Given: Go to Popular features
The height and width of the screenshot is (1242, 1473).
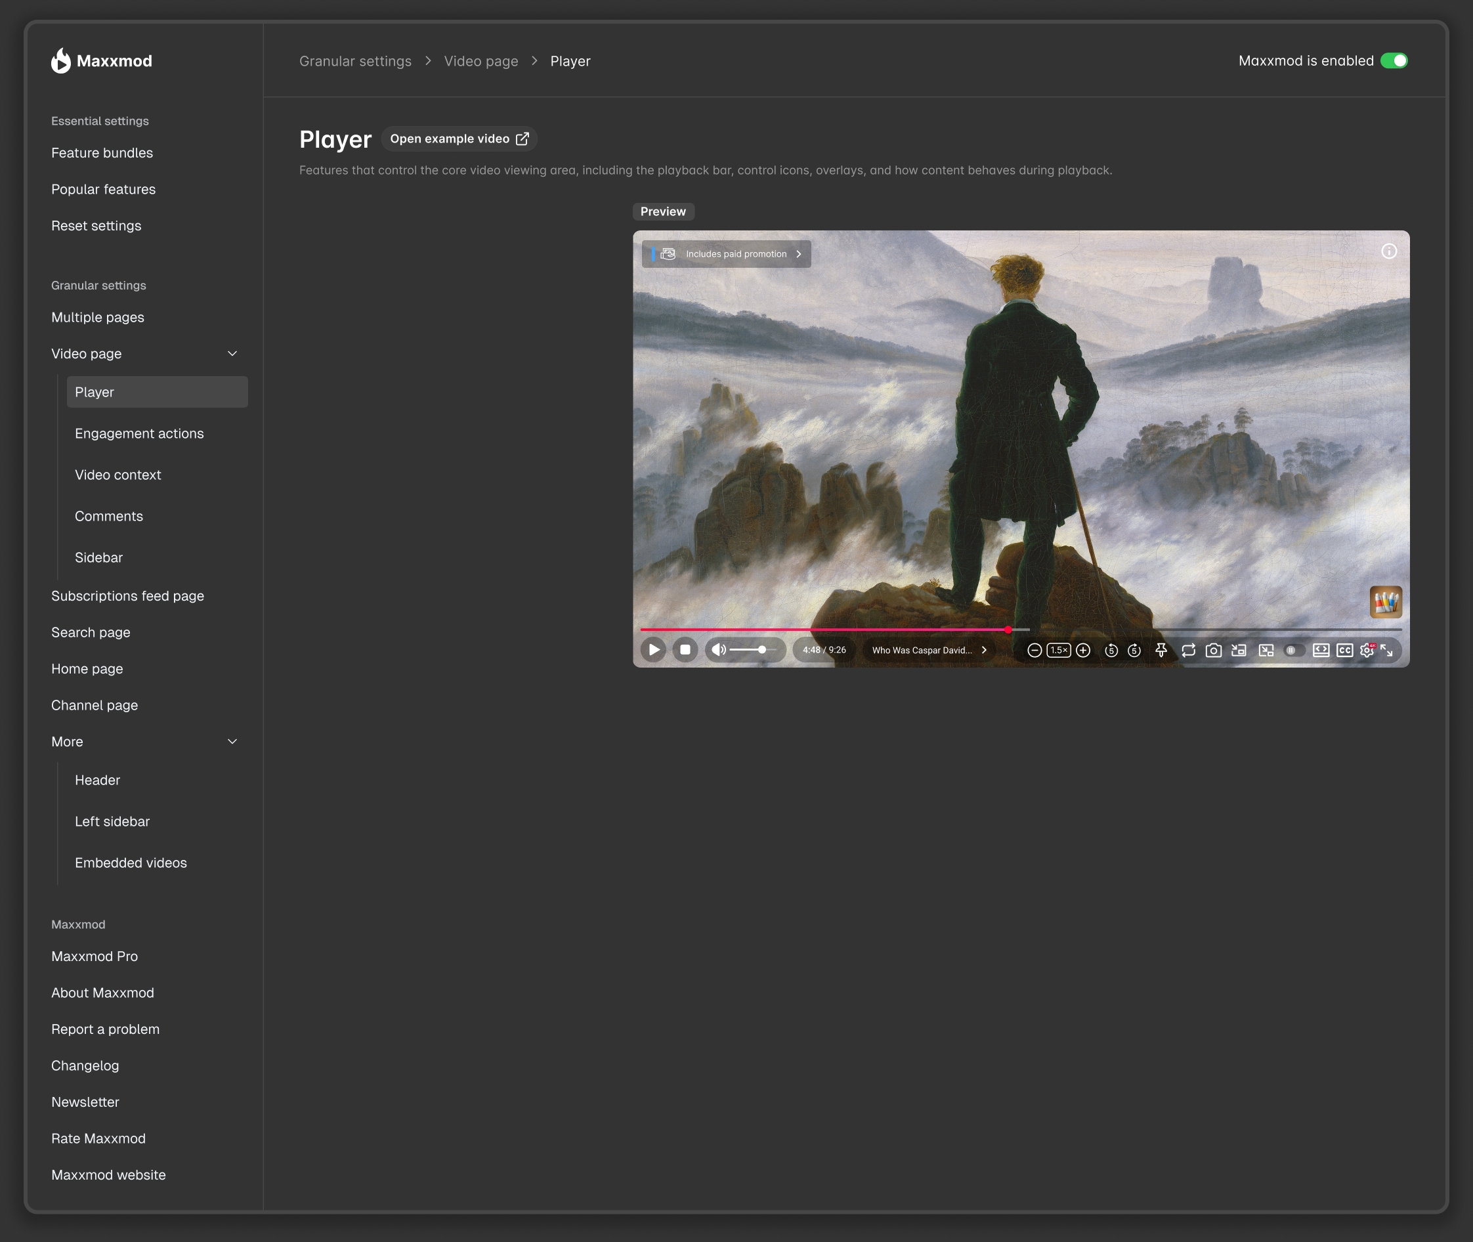Looking at the screenshot, I should (x=104, y=190).
